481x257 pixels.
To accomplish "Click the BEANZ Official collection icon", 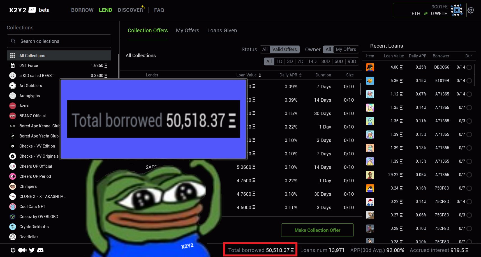I will coord(13,116).
